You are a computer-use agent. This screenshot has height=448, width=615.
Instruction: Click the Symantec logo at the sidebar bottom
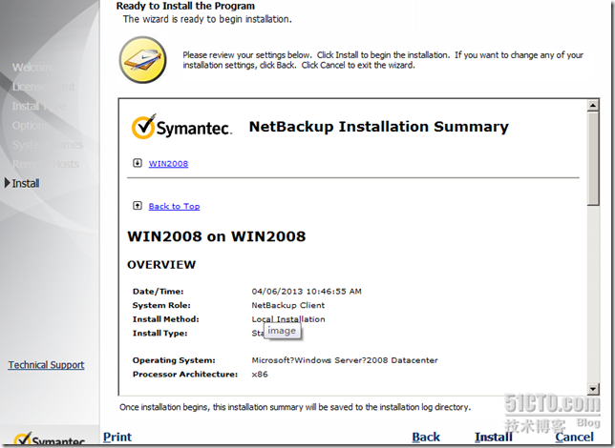(50, 439)
